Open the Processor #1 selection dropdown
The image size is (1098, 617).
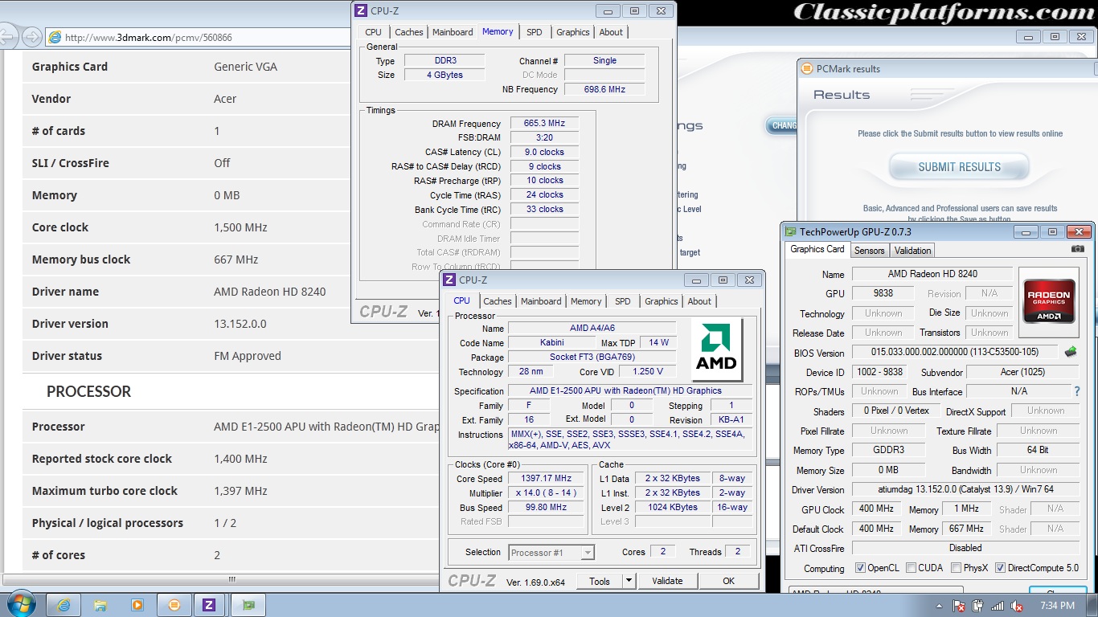588,552
